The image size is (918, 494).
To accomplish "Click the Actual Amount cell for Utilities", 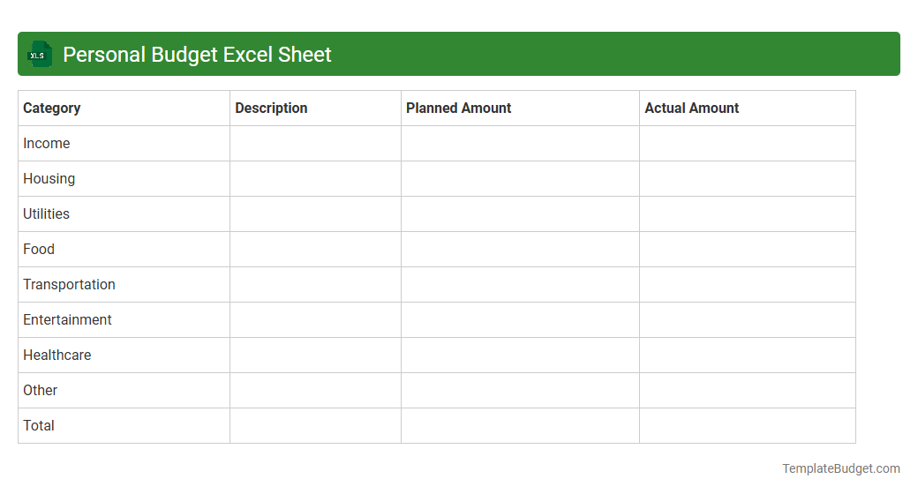I will (x=748, y=214).
